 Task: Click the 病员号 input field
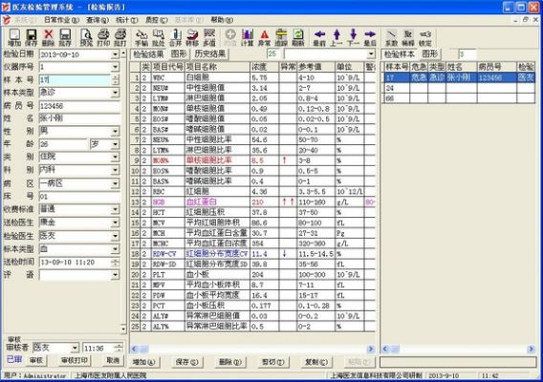point(79,106)
